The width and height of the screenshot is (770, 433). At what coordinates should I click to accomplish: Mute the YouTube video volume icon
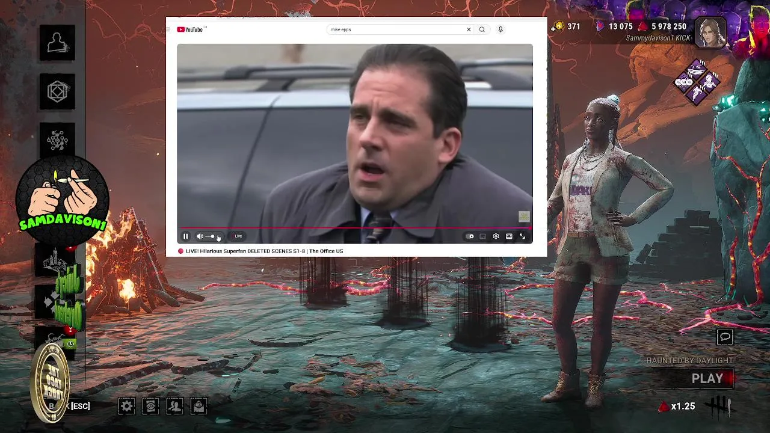pyautogui.click(x=200, y=236)
